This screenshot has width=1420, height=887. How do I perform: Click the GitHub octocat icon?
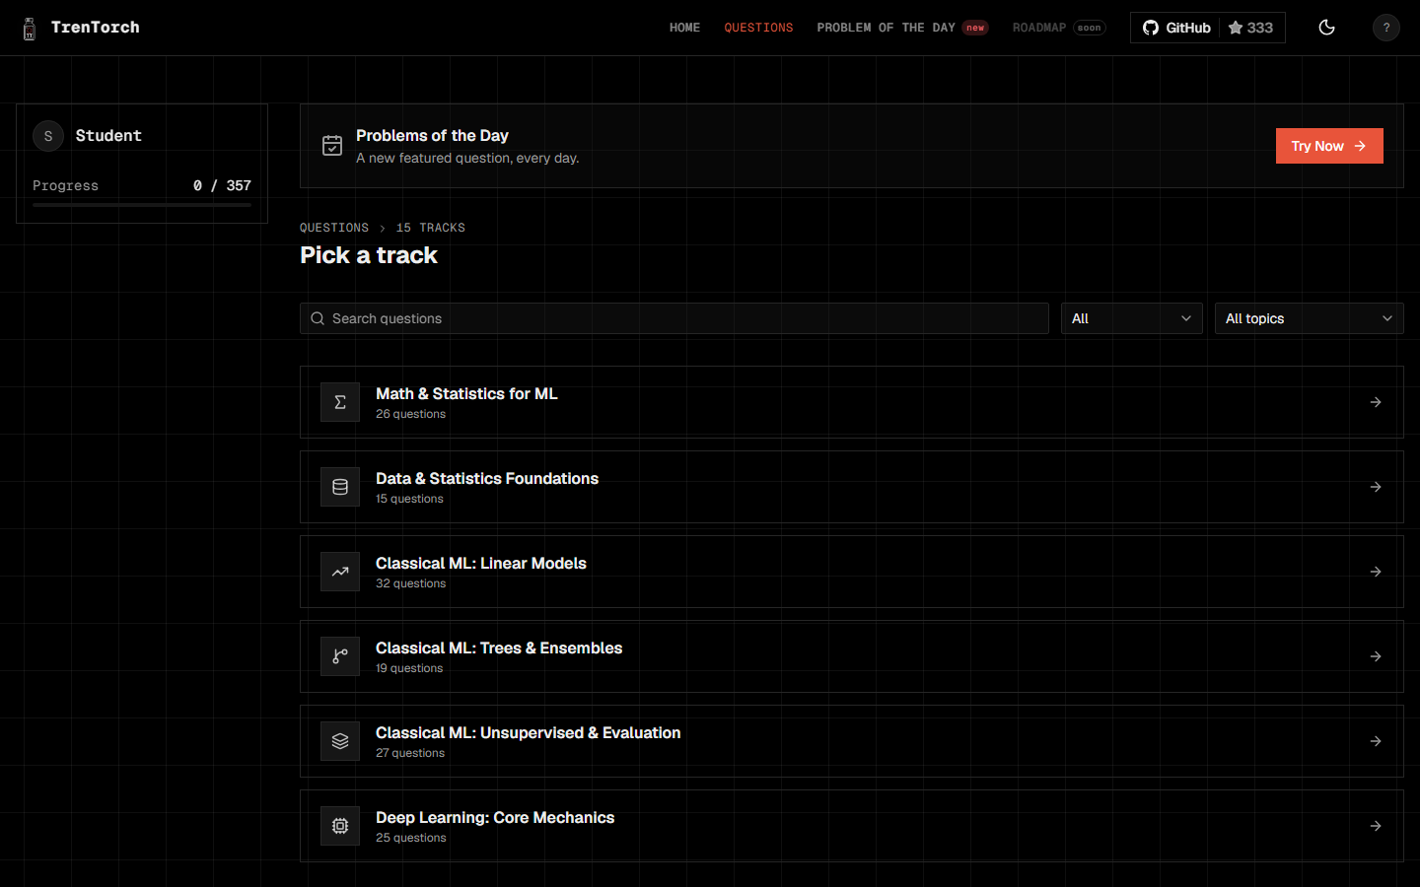(x=1151, y=28)
